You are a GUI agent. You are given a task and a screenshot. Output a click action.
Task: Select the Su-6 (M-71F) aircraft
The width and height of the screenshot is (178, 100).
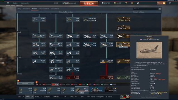[90, 19]
